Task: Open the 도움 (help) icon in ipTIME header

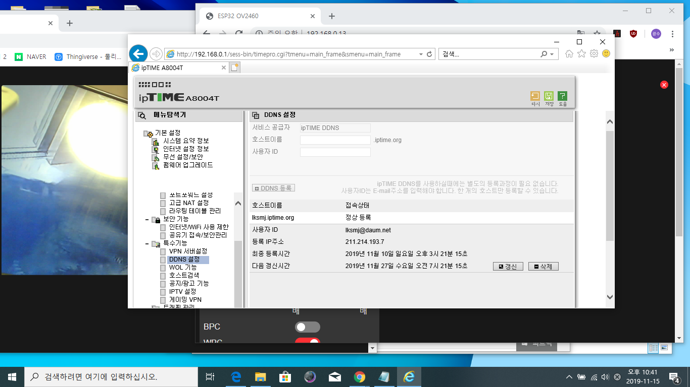Action: (x=563, y=96)
